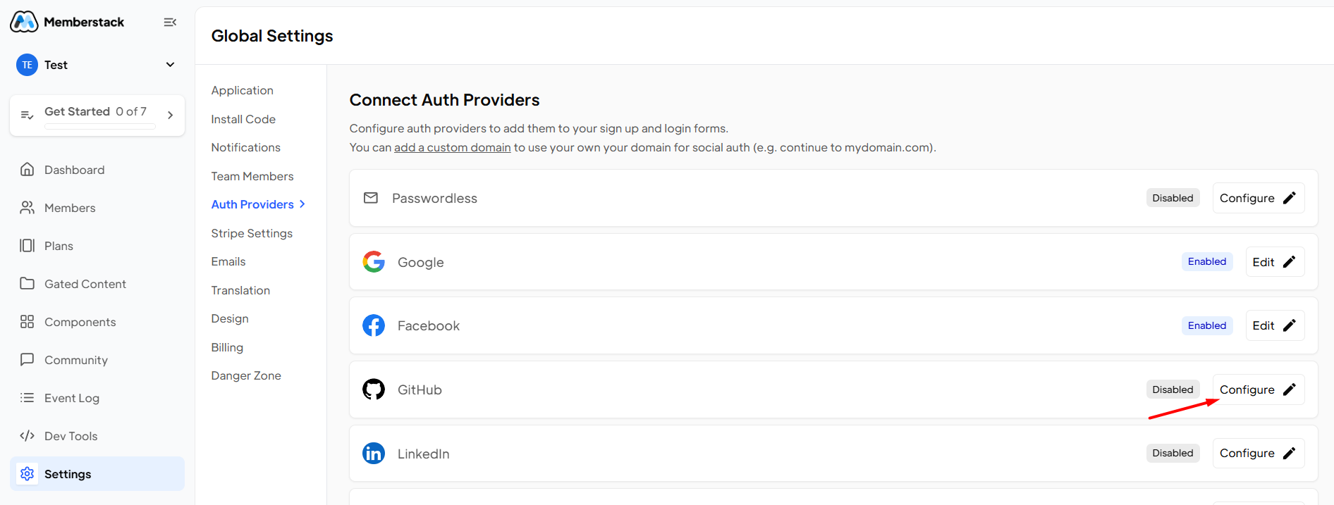The image size is (1334, 505).
Task: Click the TE workspace avatar
Action: (27, 65)
